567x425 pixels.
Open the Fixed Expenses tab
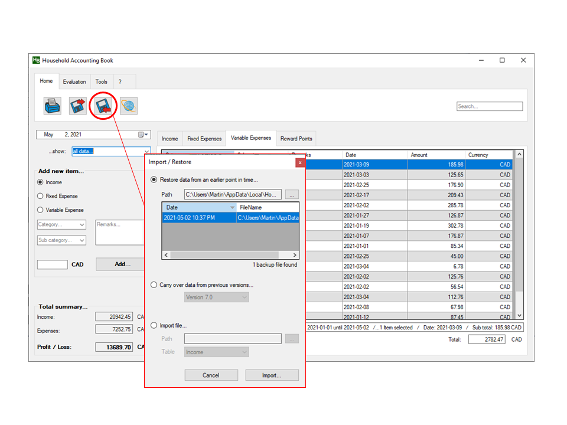click(204, 139)
